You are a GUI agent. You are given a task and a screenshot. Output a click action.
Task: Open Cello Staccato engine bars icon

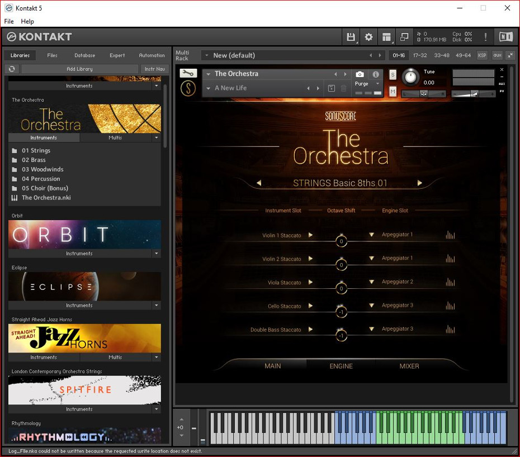[450, 306]
